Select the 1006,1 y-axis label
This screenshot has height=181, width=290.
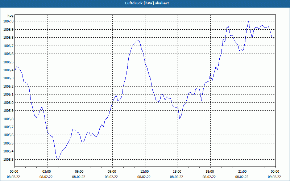(8, 94)
